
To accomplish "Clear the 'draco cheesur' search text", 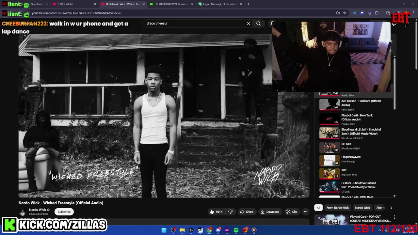I will click(249, 23).
